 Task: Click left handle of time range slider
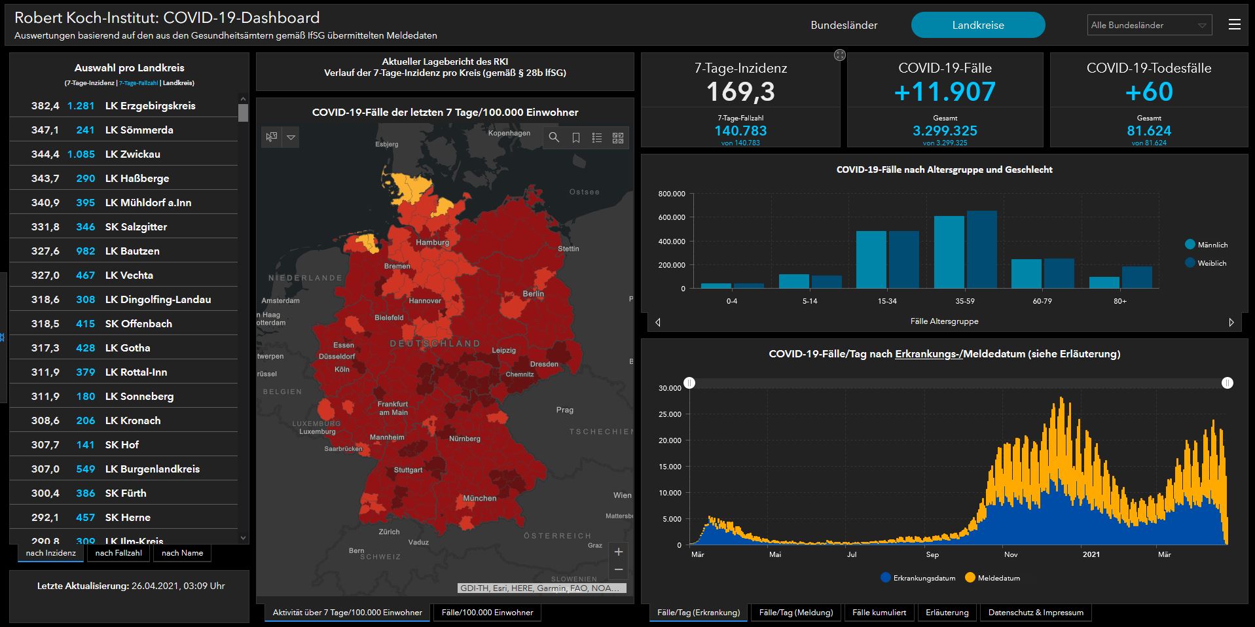pos(689,383)
